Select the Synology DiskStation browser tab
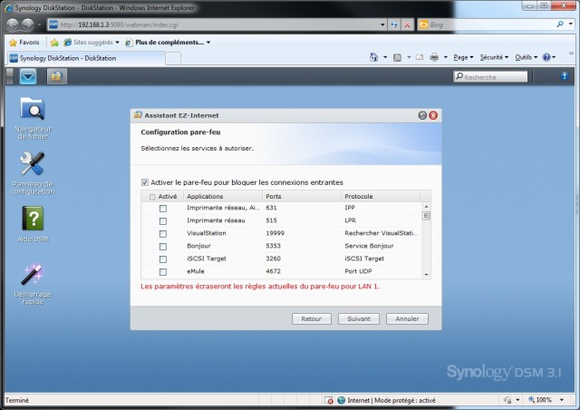580x410 pixels. (x=86, y=58)
